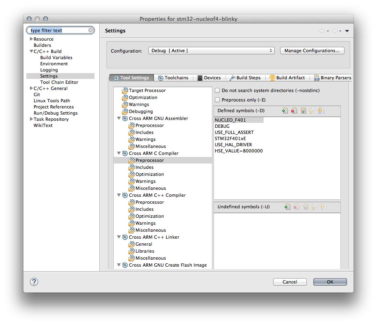The image size is (377, 325).
Task: Confirm with the OK button
Action: point(330,282)
